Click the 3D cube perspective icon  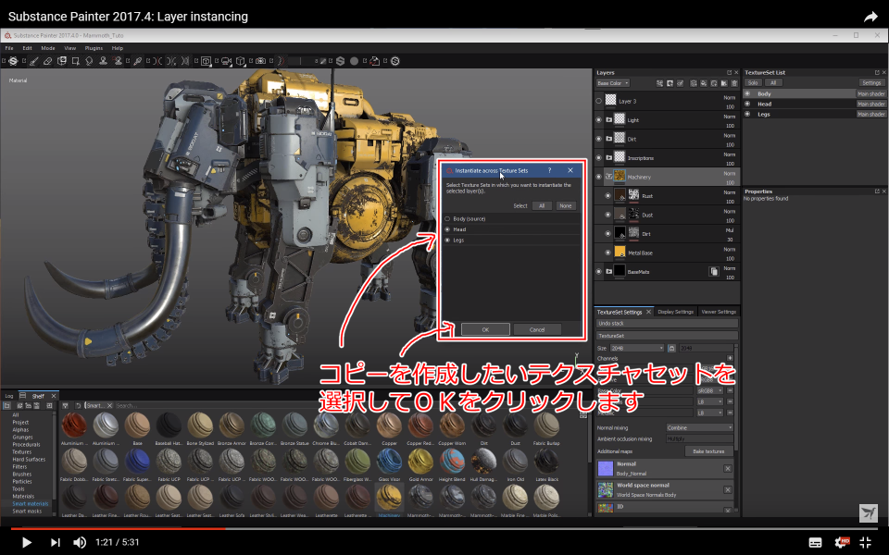pos(241,61)
